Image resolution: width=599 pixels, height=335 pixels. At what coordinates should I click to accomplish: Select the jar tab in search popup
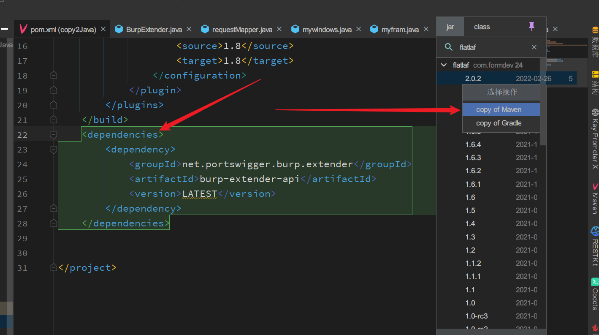coord(450,27)
